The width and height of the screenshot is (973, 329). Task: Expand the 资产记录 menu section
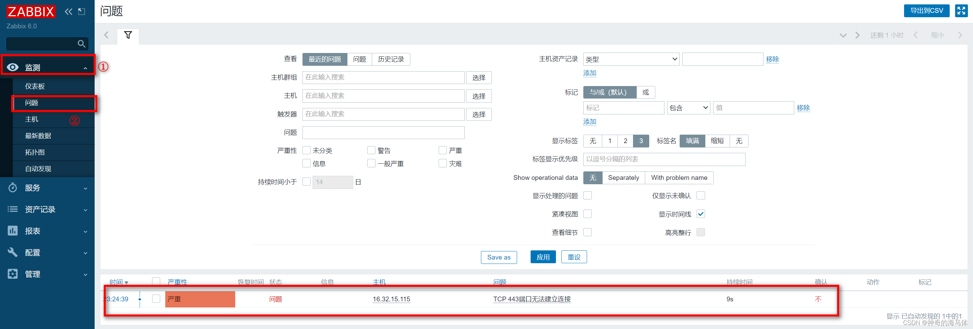coord(86,210)
